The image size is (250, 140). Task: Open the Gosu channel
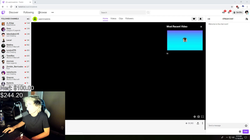pos(16,30)
